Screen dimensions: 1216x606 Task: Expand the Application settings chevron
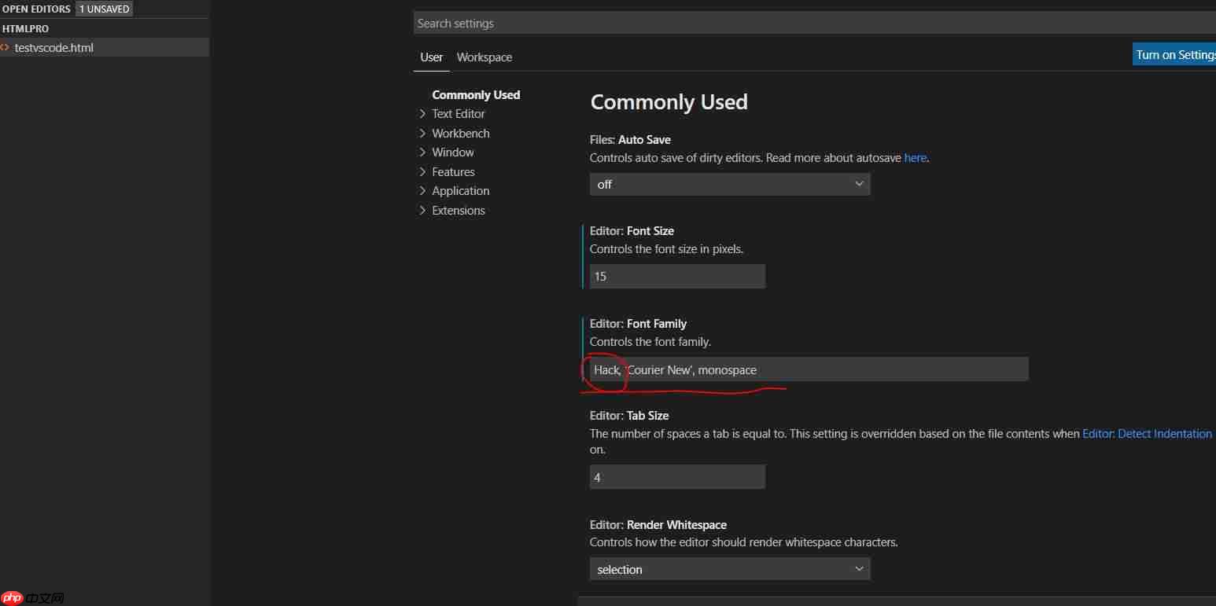[422, 191]
